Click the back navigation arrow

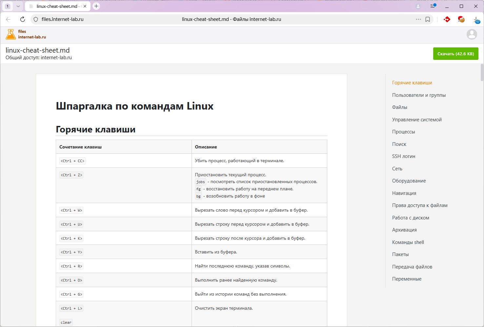8,19
